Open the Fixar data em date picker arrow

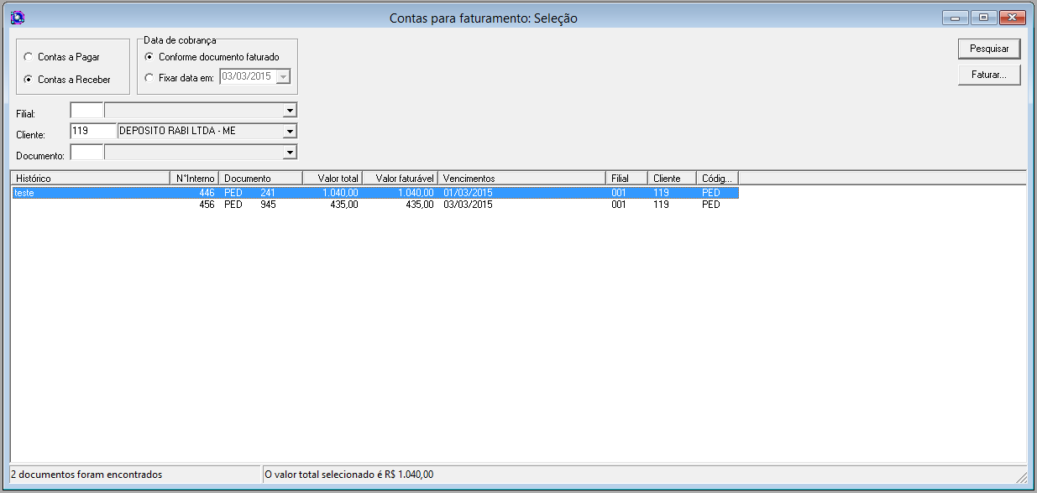[285, 76]
